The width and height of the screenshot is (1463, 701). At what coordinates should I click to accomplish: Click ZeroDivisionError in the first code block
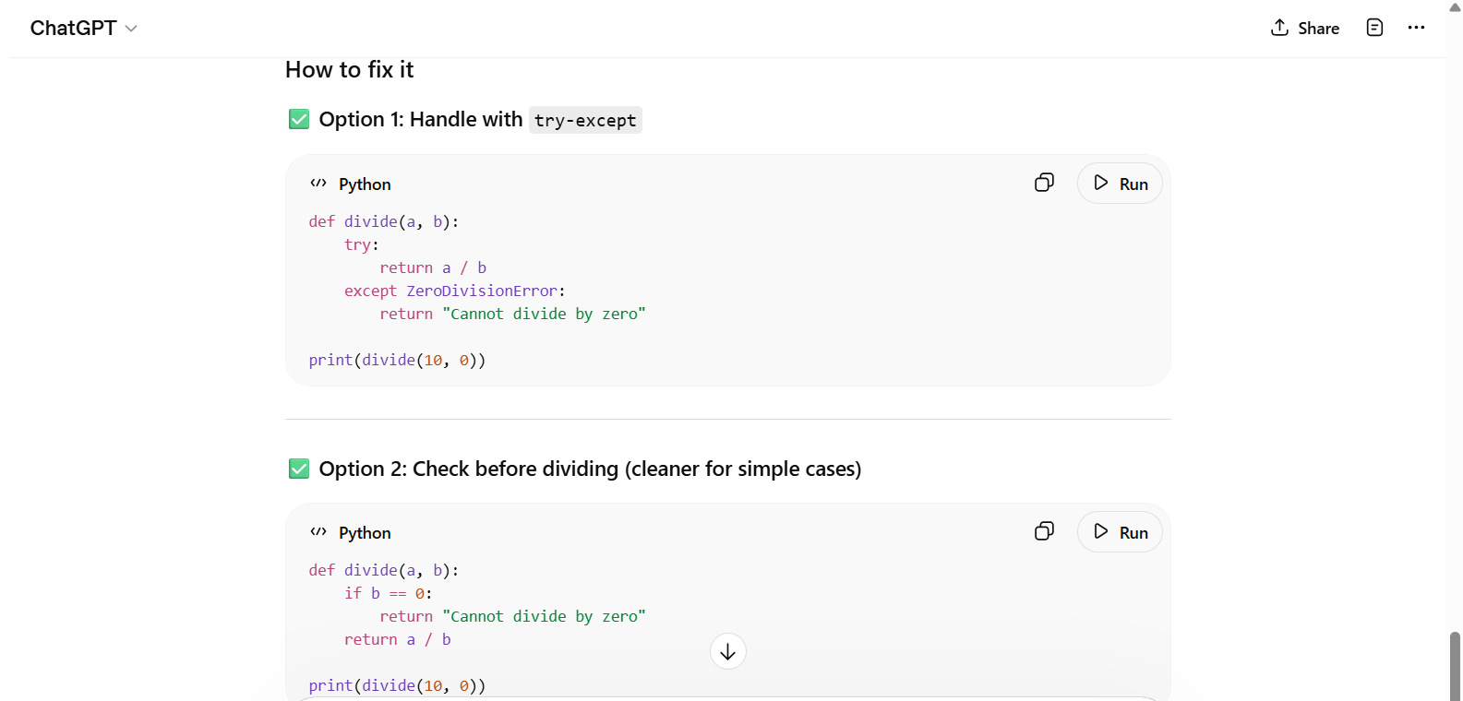[x=482, y=291]
